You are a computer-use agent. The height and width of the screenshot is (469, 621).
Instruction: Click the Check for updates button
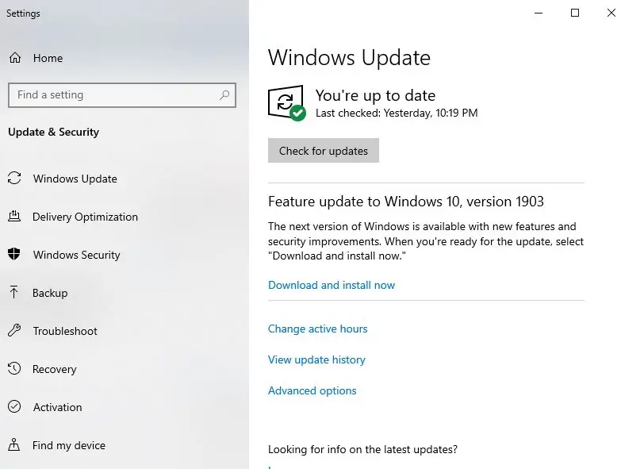(x=323, y=151)
